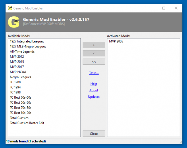Click the Close button
The height and width of the screenshot is (148, 187).
click(x=94, y=134)
